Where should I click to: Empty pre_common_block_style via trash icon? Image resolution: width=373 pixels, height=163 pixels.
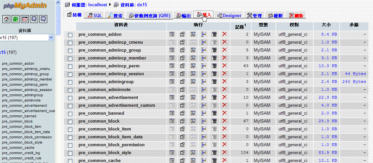[214, 152]
